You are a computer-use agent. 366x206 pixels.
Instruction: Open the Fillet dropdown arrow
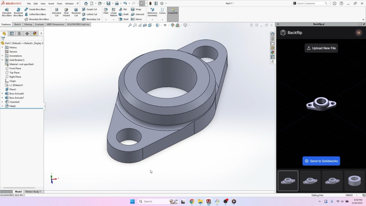point(106,19)
